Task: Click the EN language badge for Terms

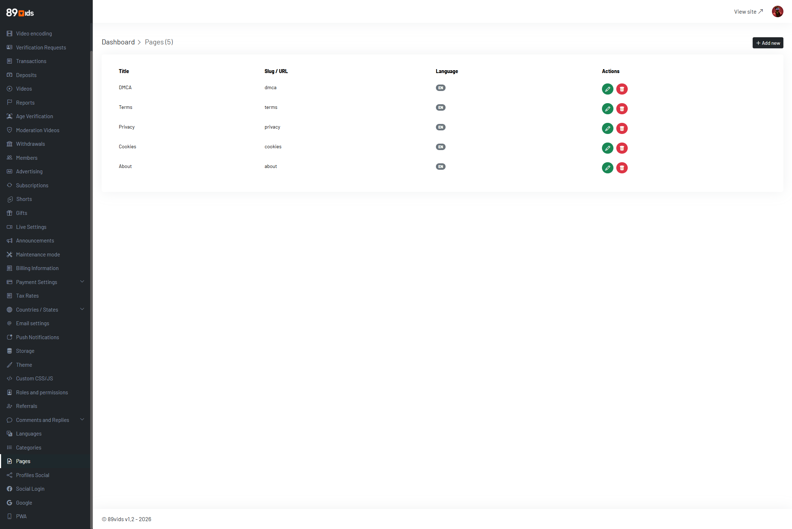Action: pyautogui.click(x=440, y=107)
